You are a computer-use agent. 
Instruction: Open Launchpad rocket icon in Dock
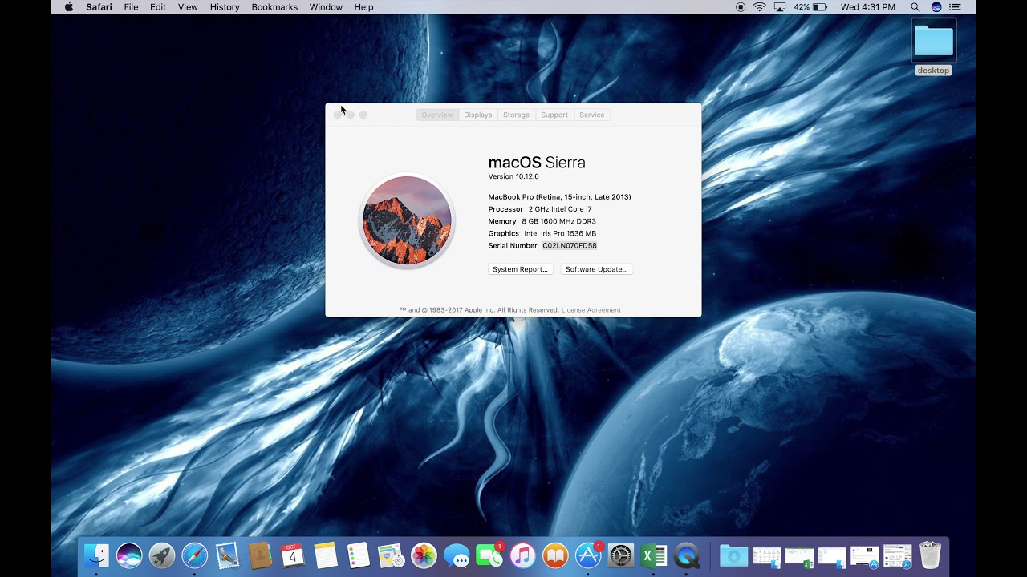click(161, 555)
